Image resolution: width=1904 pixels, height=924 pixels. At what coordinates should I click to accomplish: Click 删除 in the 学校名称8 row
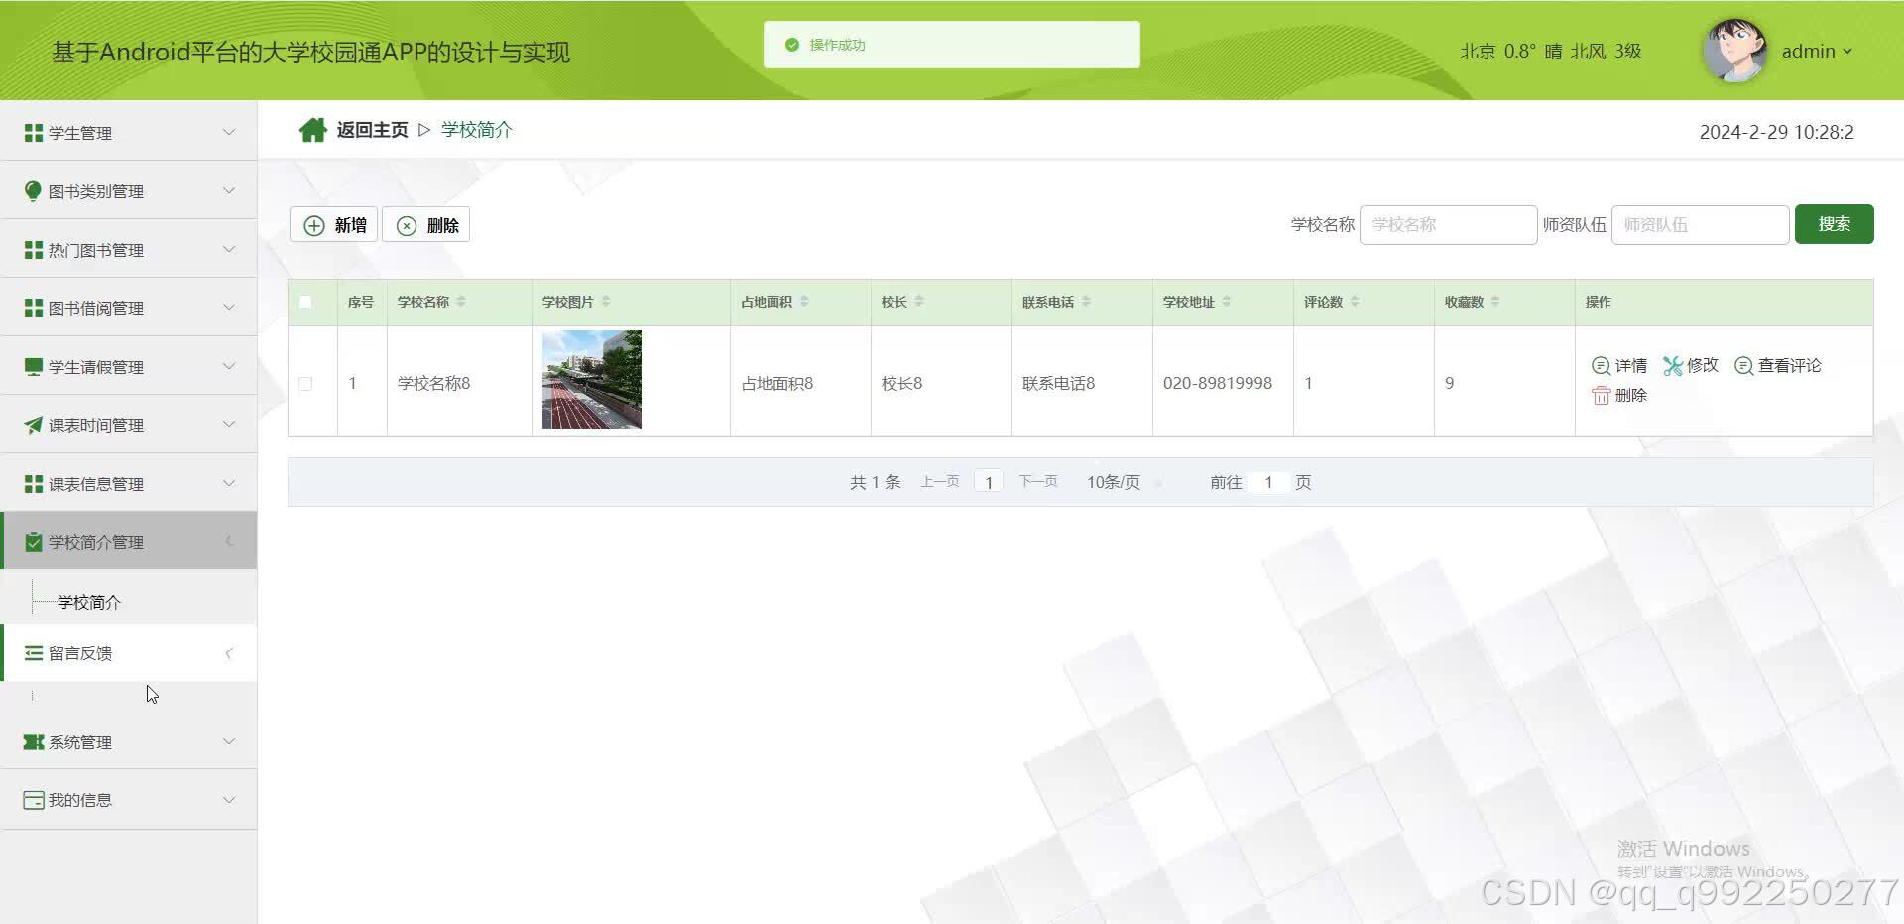1619,396
